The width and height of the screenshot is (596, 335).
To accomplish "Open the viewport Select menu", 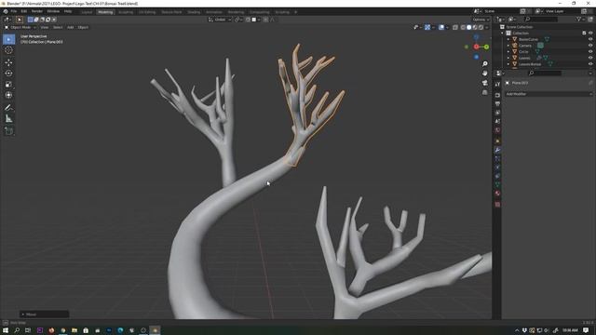I will 58,27.
